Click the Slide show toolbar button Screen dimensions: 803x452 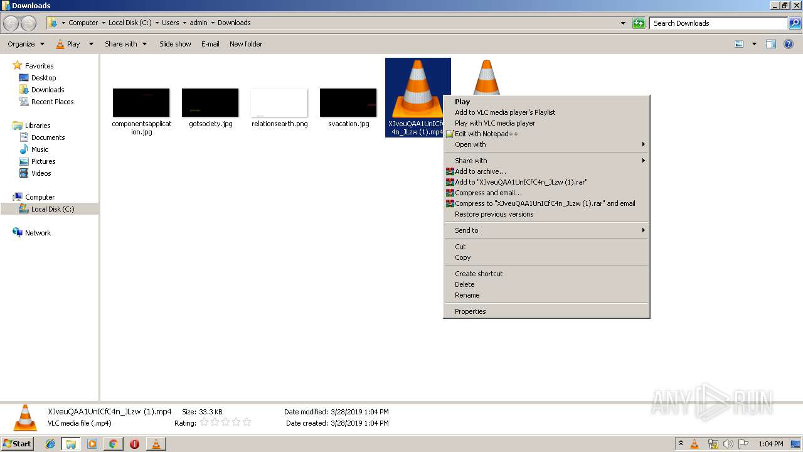[x=175, y=44]
